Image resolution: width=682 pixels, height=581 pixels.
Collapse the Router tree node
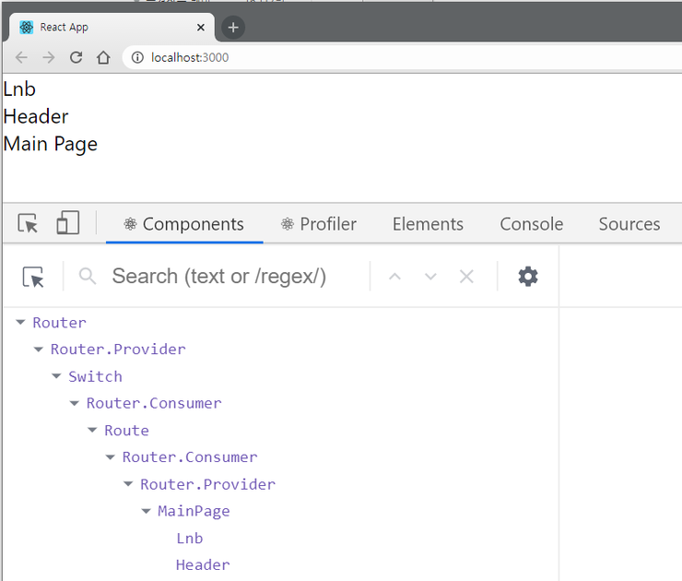(x=20, y=323)
